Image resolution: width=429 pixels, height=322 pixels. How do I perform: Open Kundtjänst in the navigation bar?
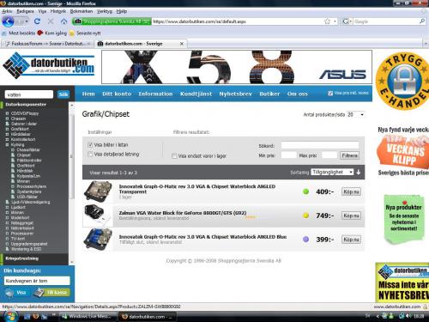(196, 94)
